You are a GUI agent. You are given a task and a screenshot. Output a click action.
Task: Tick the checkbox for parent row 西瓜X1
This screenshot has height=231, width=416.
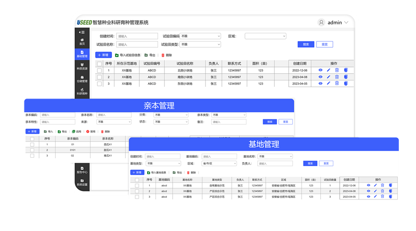(32, 145)
